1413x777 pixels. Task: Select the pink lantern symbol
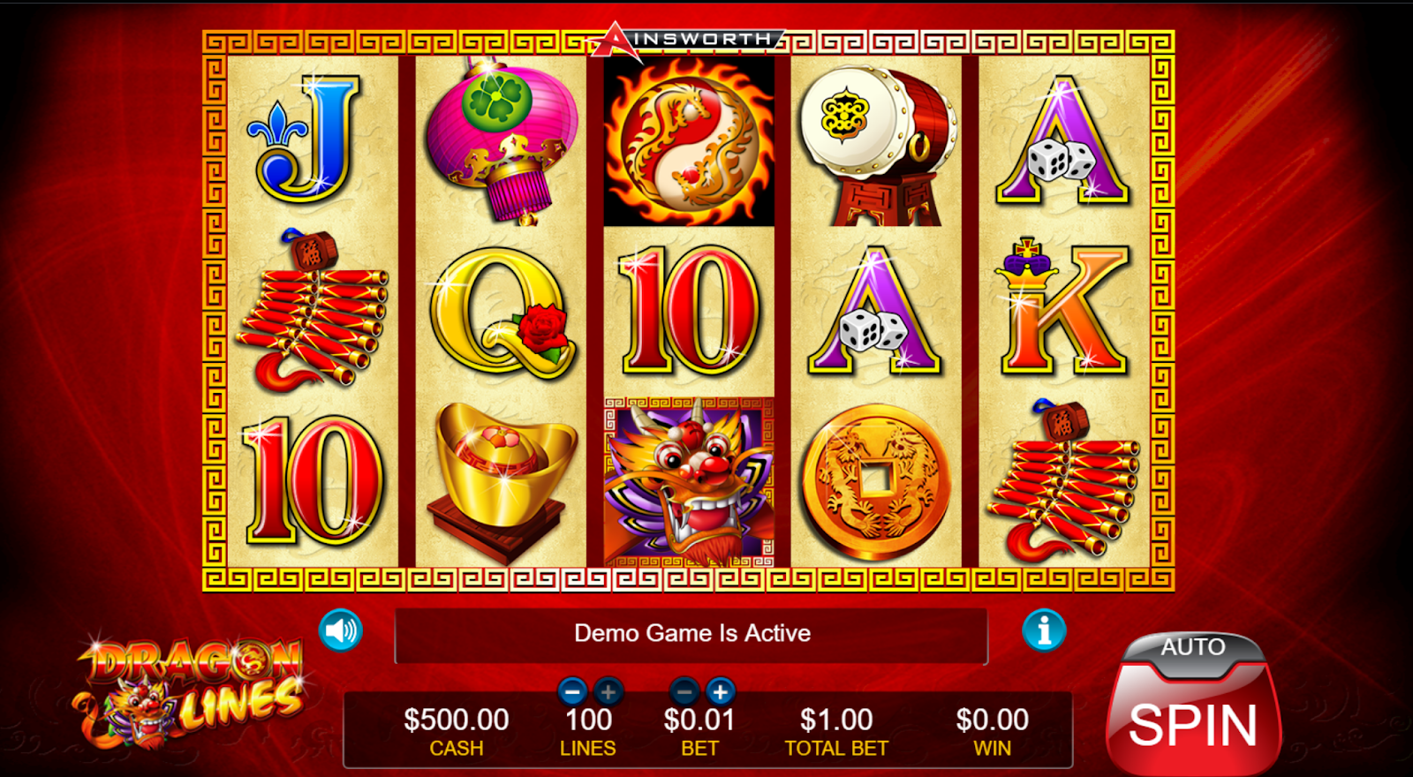501,141
